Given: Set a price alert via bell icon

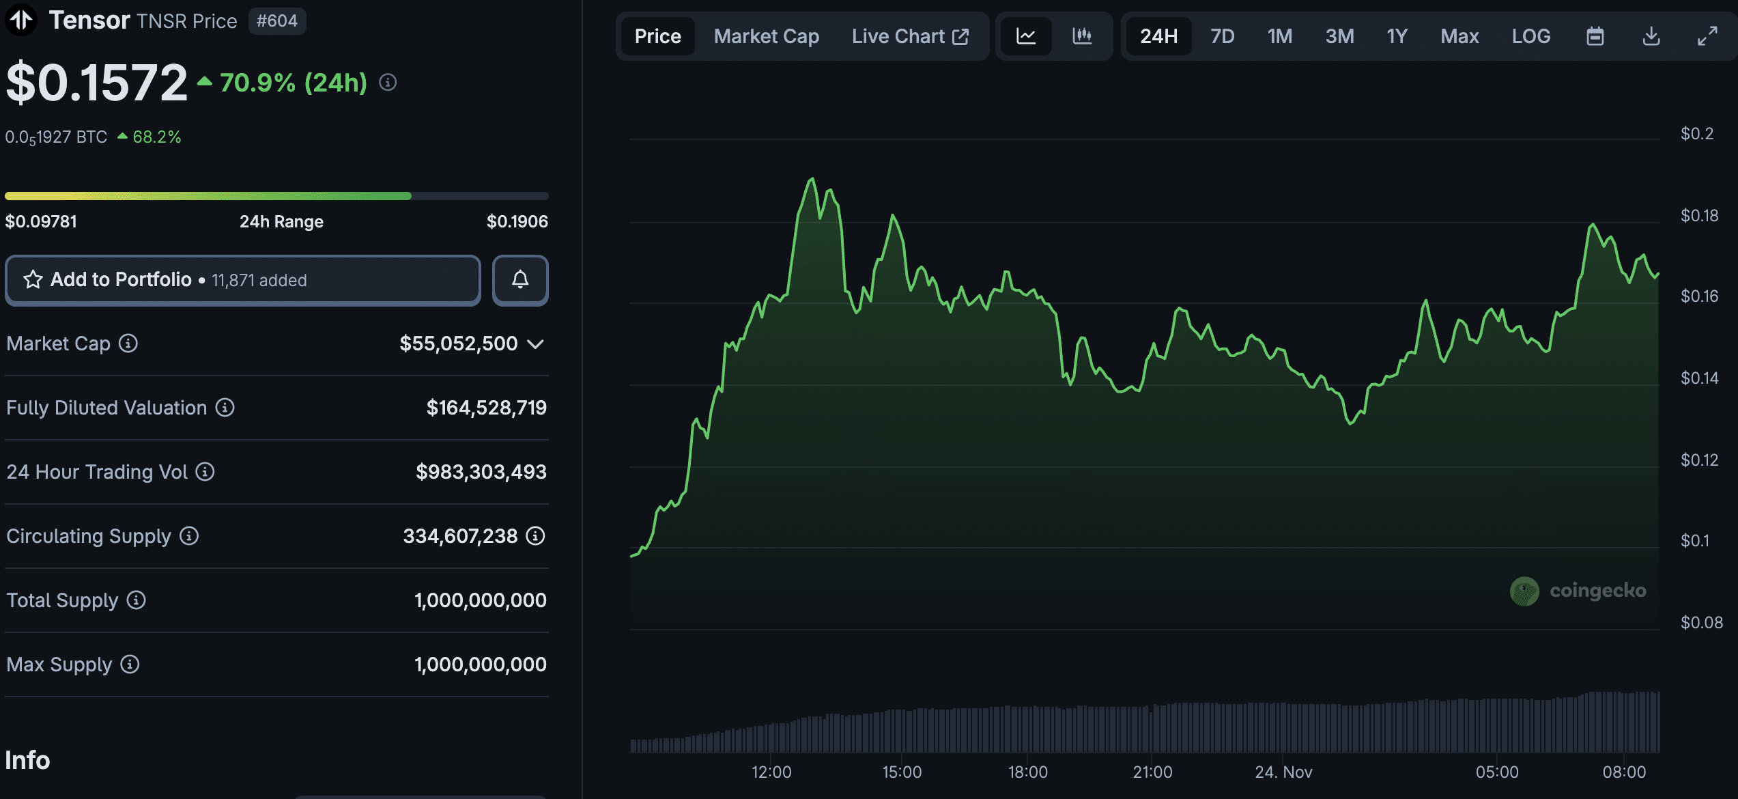Looking at the screenshot, I should (x=519, y=280).
